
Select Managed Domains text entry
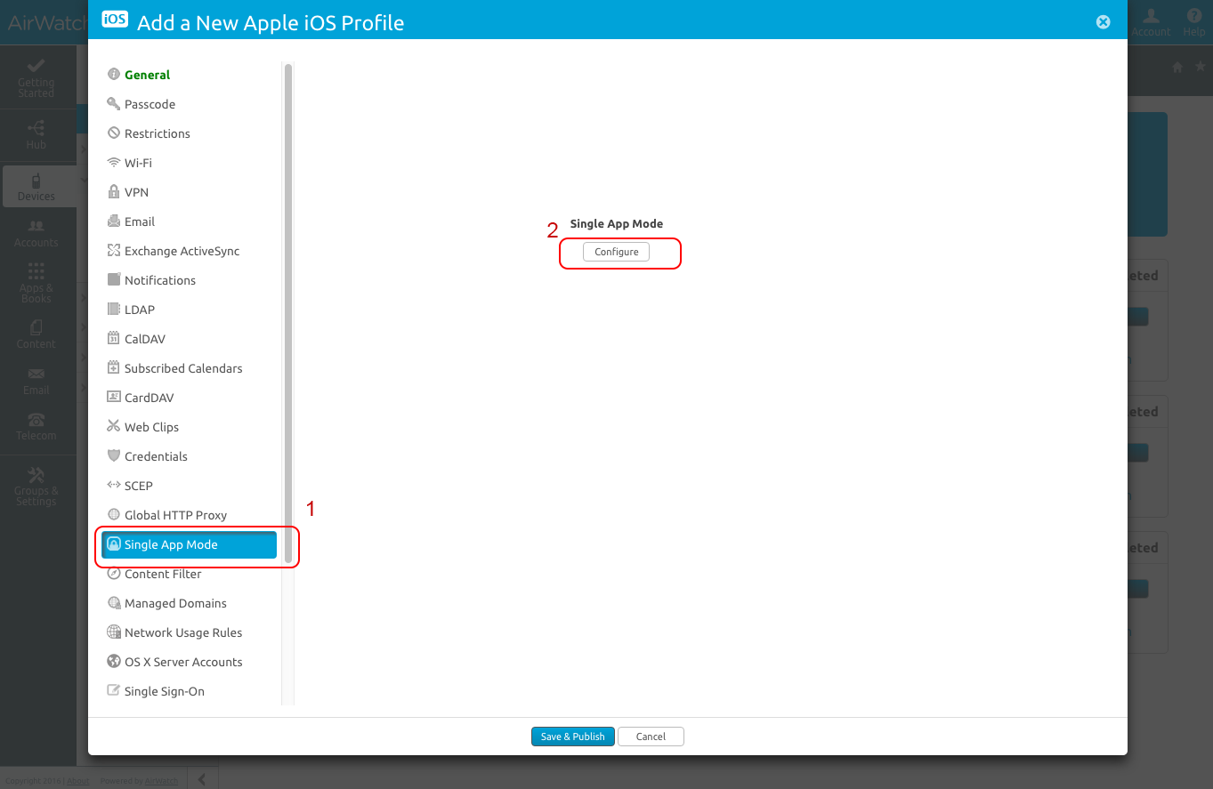pyautogui.click(x=175, y=603)
